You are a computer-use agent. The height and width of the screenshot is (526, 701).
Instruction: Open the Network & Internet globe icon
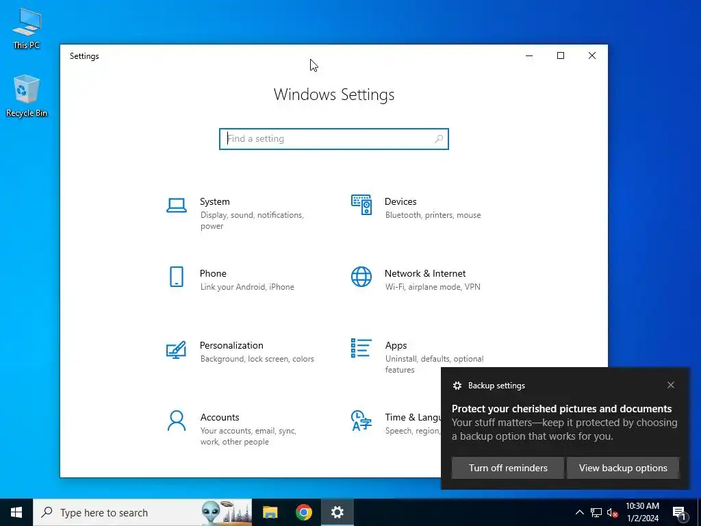(361, 277)
